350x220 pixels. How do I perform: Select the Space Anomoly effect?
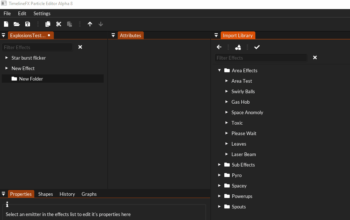[x=247, y=112]
